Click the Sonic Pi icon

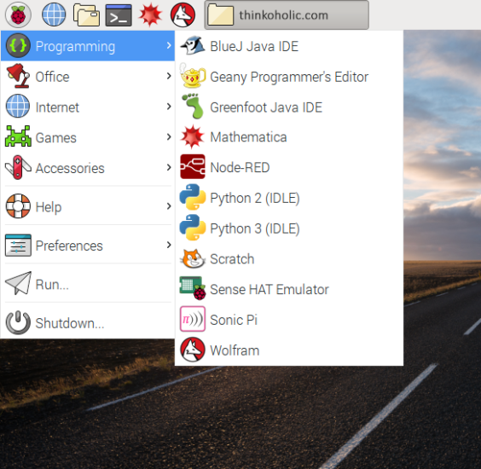pyautogui.click(x=193, y=319)
